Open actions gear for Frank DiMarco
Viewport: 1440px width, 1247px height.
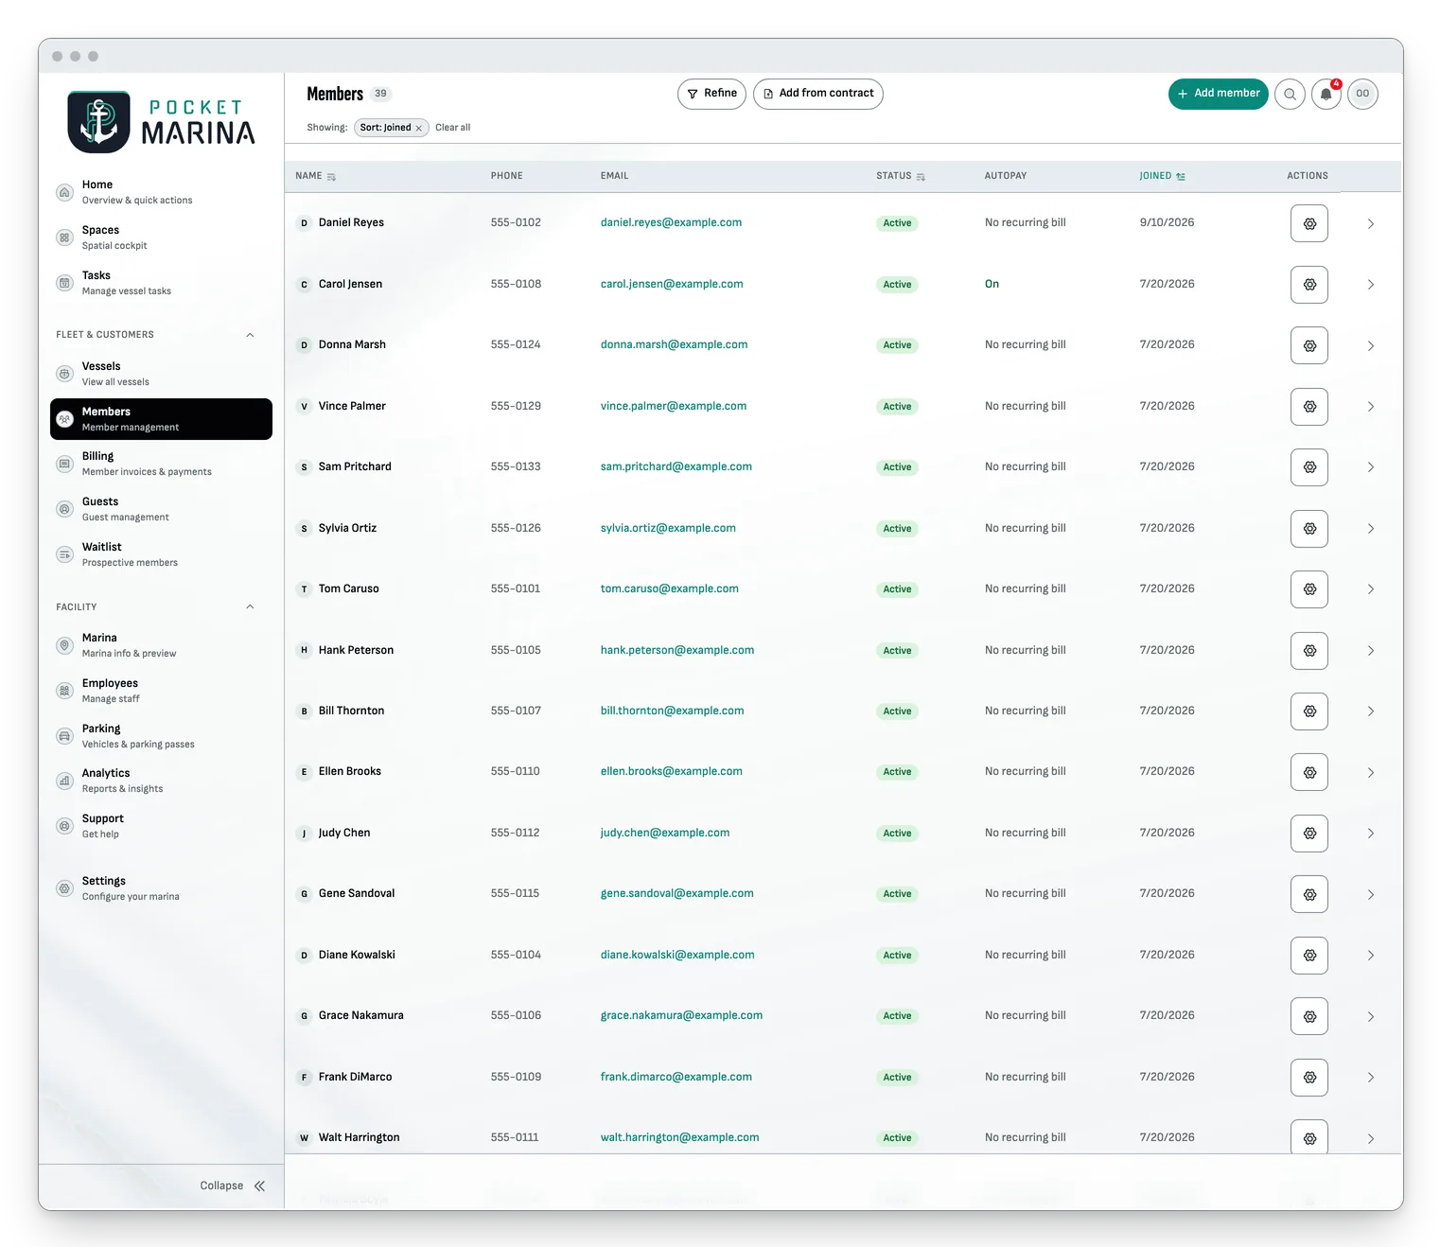coord(1309,1078)
